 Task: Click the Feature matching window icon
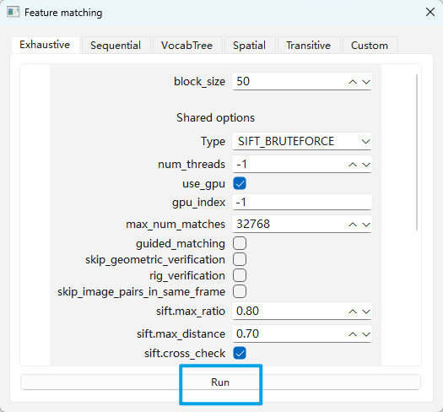[x=13, y=12]
